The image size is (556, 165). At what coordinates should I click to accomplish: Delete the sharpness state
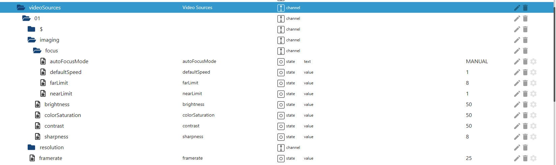525,137
